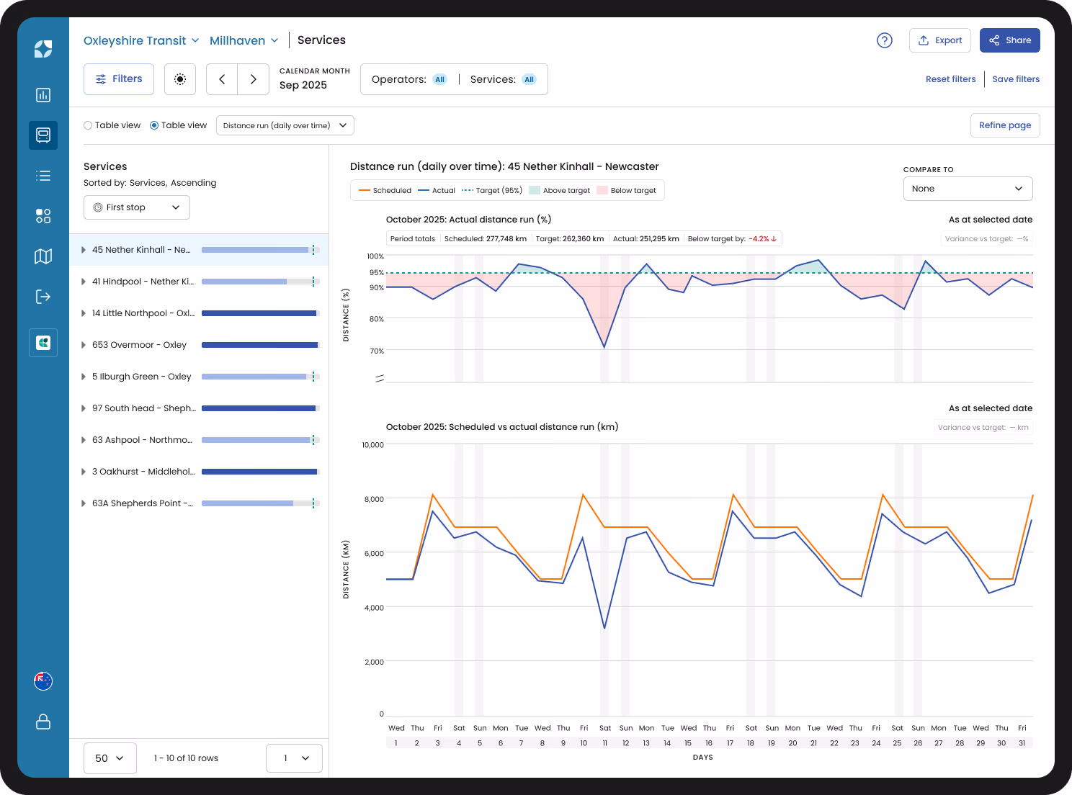1072x795 pixels.
Task: Go to next calendar month arrow
Action: pos(254,79)
